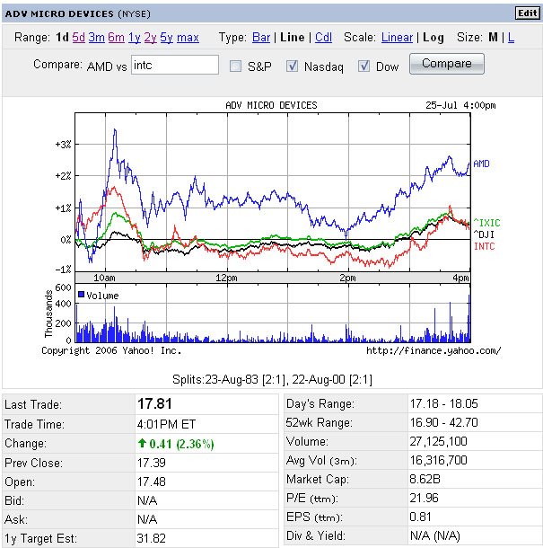Enable the S&P checkbox
The image size is (543, 548).
click(235, 66)
